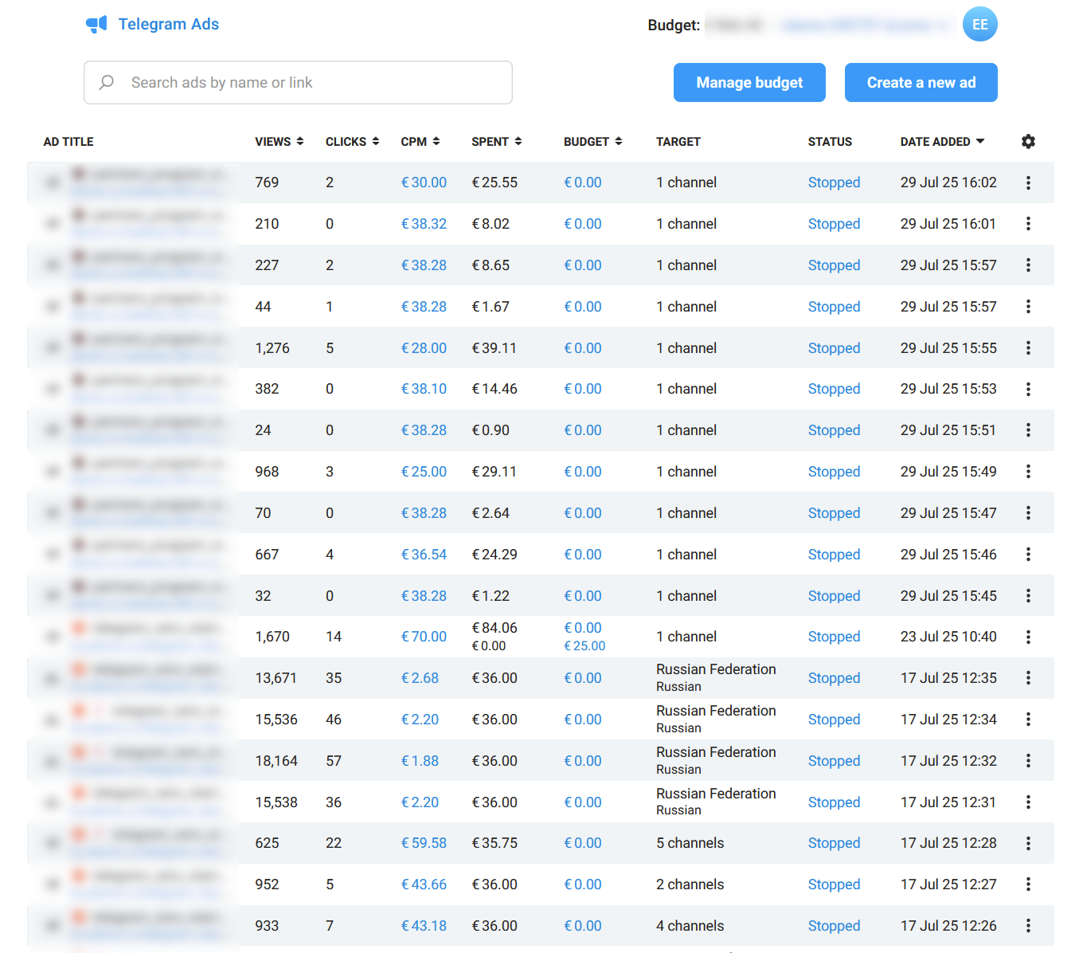Open the €25.00 budget link on the 1,670 views row
The height and width of the screenshot is (953, 1079).
[584, 645]
